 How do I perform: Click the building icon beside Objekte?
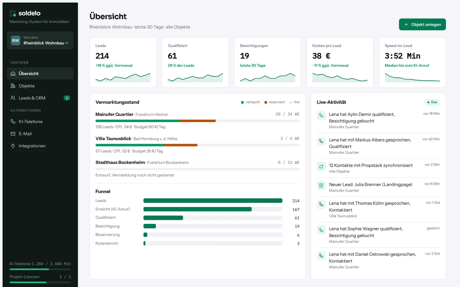(x=13, y=86)
